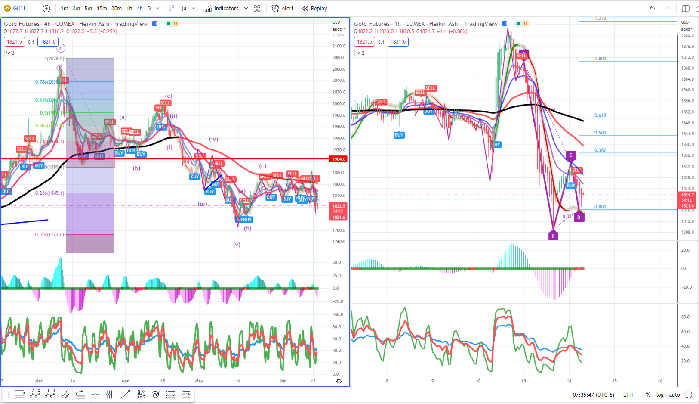Select the trend line drawing tool

[x=126, y=394]
